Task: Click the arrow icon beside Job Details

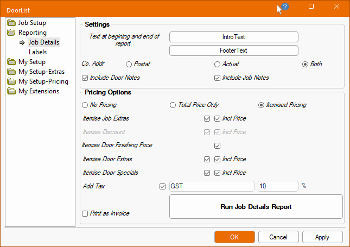Action: click(x=22, y=42)
